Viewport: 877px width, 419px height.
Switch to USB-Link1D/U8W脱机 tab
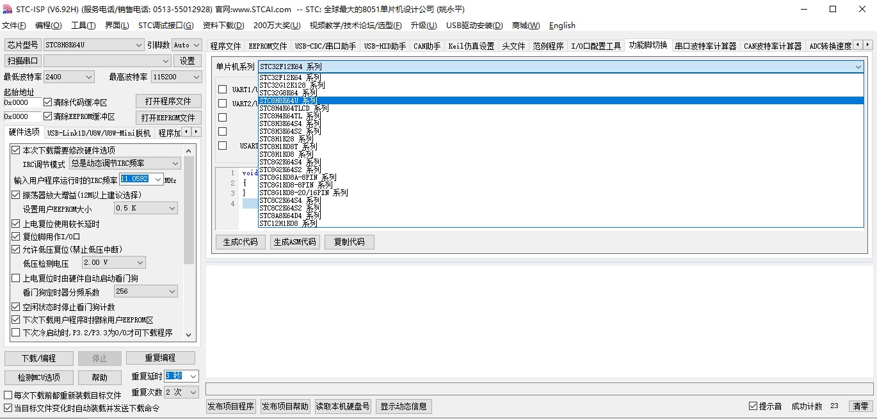[x=99, y=133]
